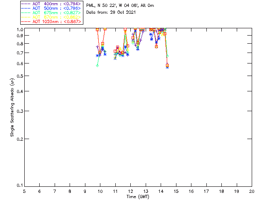Select the AOT 675nm legend entry

pyautogui.click(x=51, y=13)
